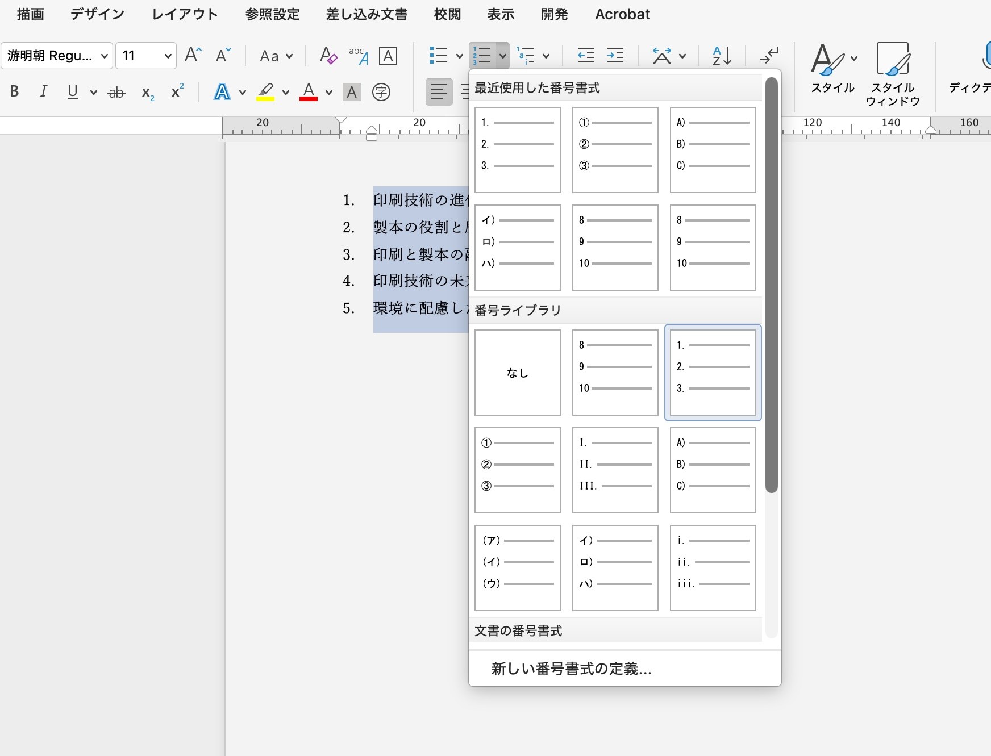The width and height of the screenshot is (991, 756).
Task: Apply the red font color
Action: [309, 91]
